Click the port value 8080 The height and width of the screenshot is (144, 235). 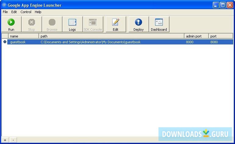(214, 42)
